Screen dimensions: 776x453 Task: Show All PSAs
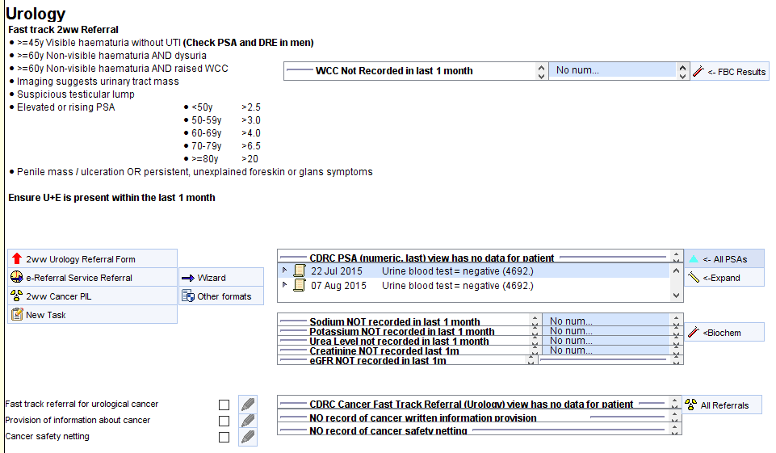(x=724, y=258)
